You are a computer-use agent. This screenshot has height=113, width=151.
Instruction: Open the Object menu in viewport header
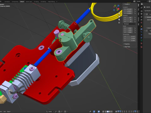pyautogui.click(x=9, y=111)
